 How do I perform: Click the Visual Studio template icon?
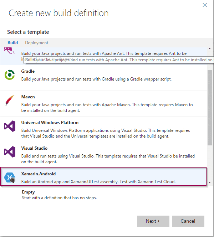coord(10,152)
